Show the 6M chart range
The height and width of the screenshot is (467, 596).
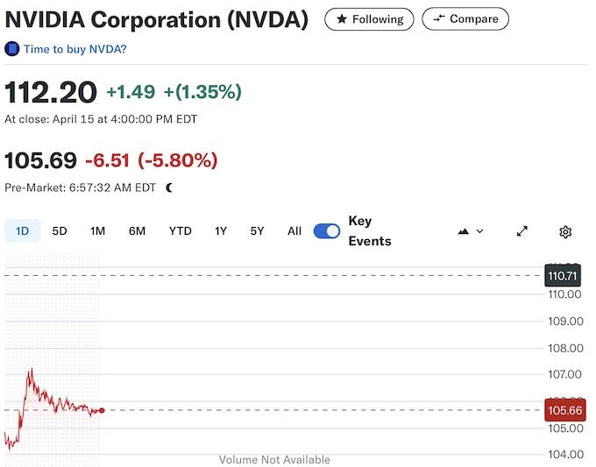137,231
